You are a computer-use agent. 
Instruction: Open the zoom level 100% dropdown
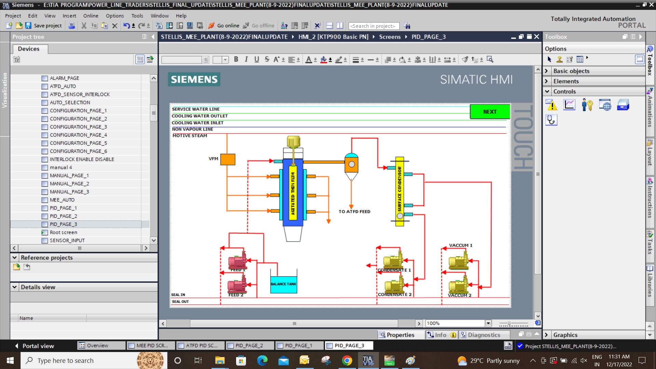pos(488,323)
